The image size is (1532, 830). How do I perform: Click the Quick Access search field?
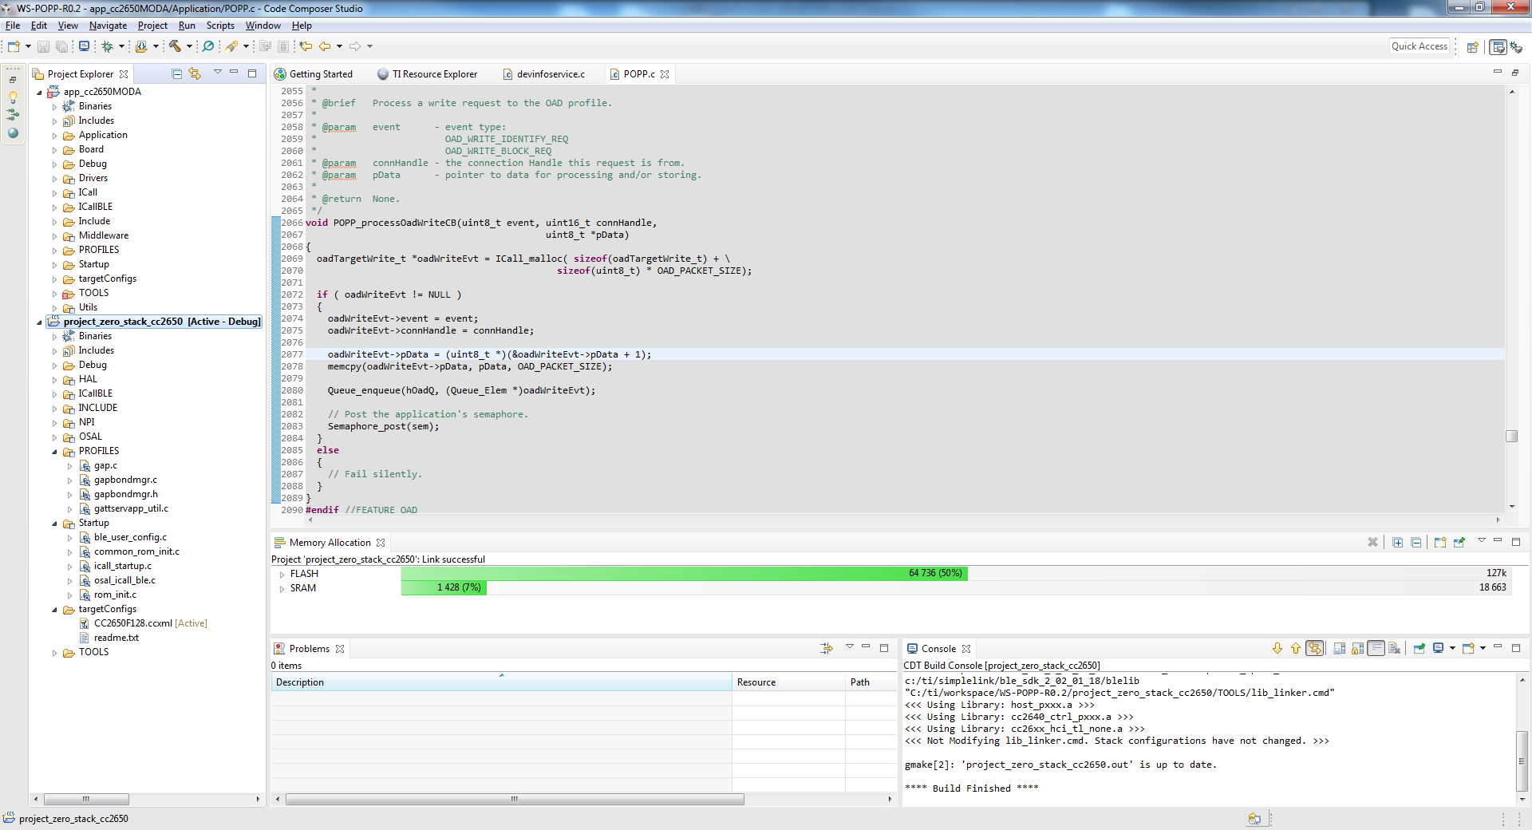click(x=1419, y=46)
